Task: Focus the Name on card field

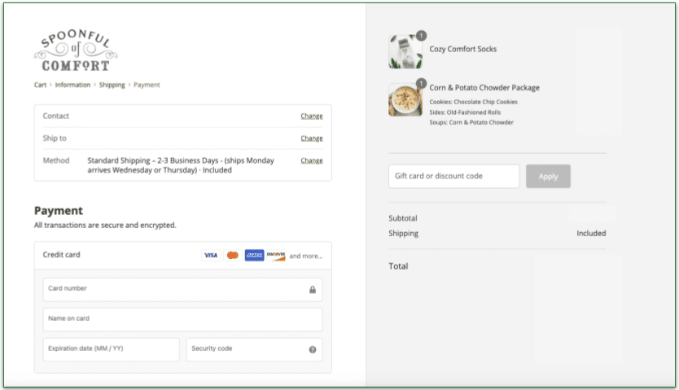Action: [x=182, y=320]
